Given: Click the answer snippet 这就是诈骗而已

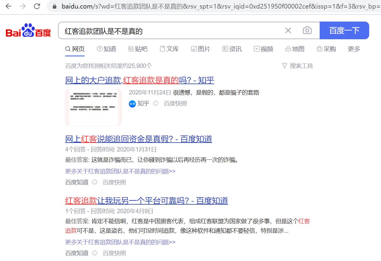Looking at the screenshot, I should point(165,160).
